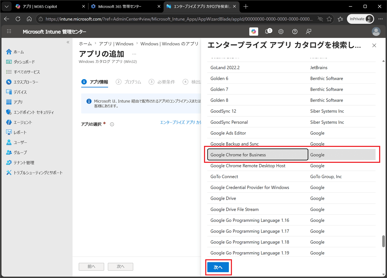The width and height of the screenshot is (387, 278).
Task: Open the Feedback icon in the header
Action: tap(308, 31)
